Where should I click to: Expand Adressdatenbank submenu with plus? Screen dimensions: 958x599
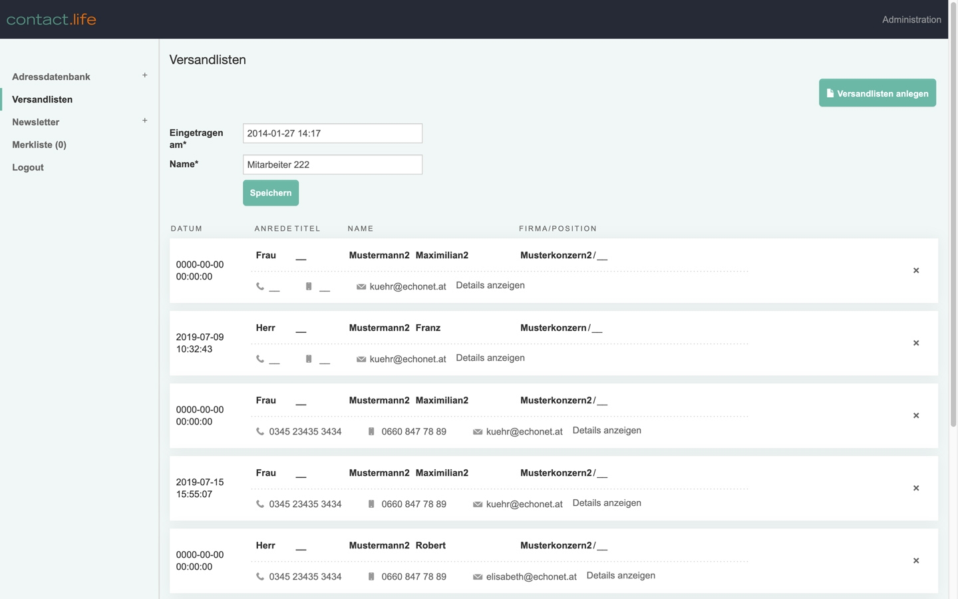point(144,76)
